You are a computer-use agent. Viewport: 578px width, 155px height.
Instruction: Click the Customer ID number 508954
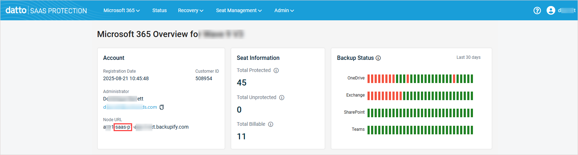click(204, 78)
